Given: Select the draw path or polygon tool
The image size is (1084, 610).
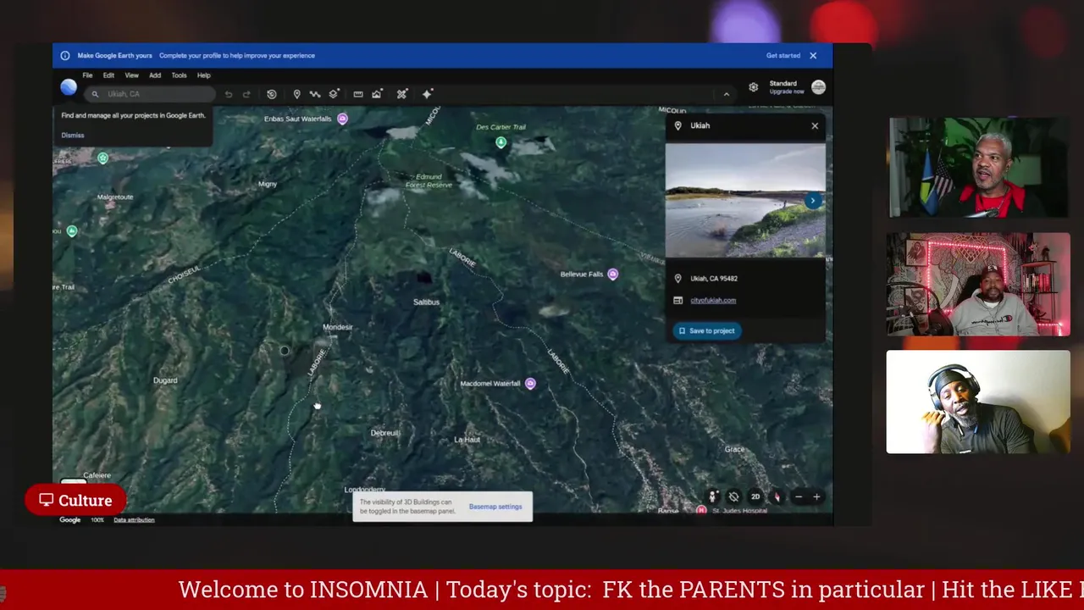Looking at the screenshot, I should point(315,94).
